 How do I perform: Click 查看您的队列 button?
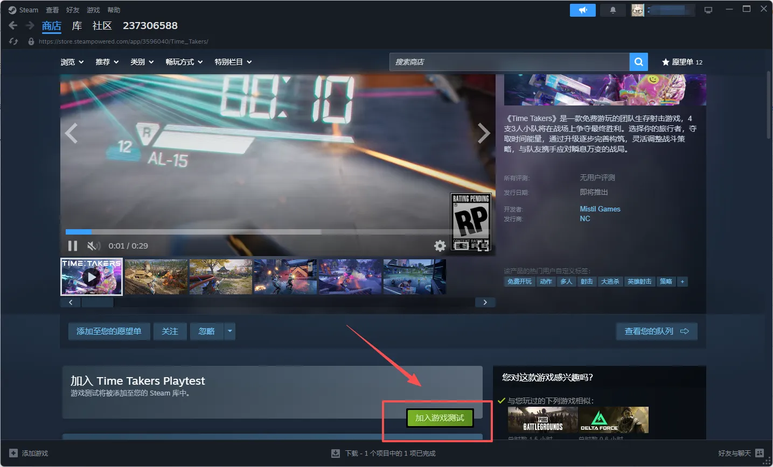(x=657, y=331)
